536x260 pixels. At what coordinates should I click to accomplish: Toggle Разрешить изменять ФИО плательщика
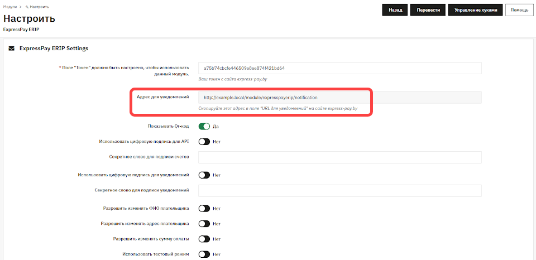coord(204,209)
